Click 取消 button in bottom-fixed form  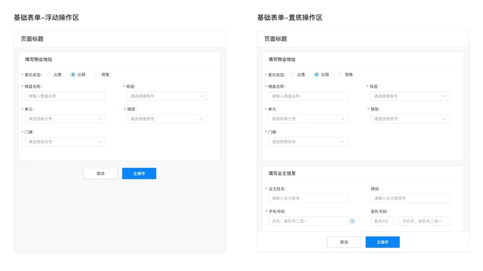[x=344, y=242]
